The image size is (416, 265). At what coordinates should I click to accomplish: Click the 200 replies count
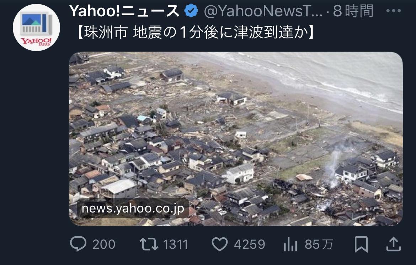tap(104, 244)
